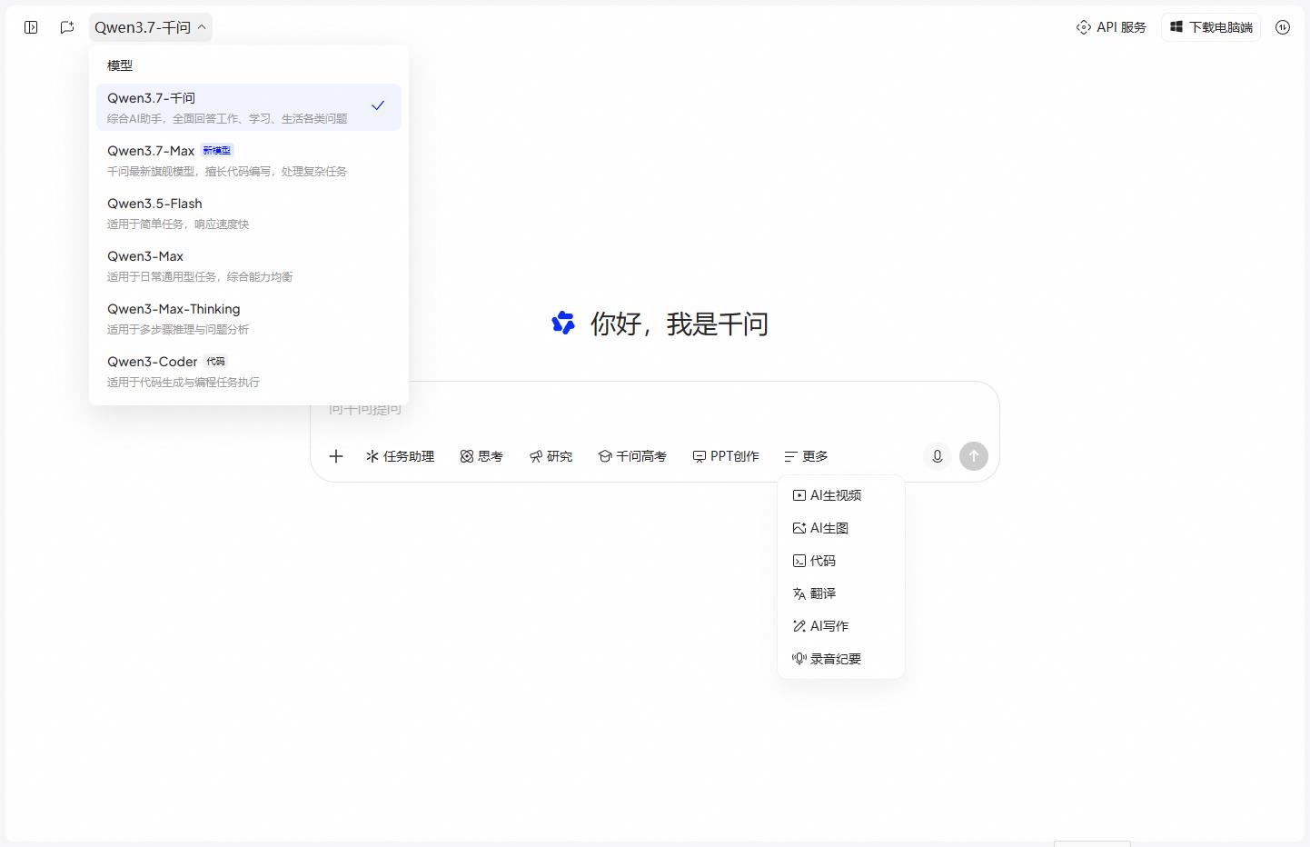Select the Qwen3.7-千问 model option
The image size is (1310, 847).
tap(249, 107)
